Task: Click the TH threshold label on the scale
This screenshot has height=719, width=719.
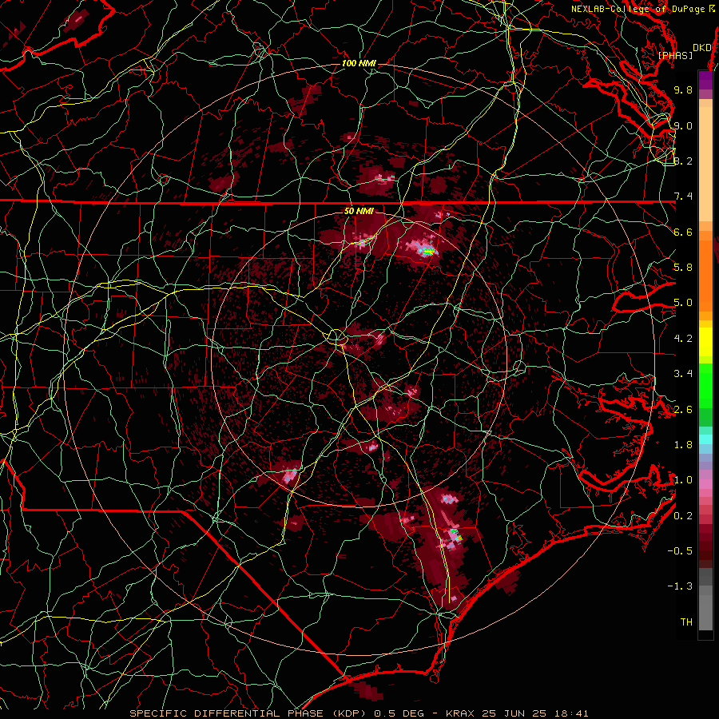Action: tap(686, 622)
